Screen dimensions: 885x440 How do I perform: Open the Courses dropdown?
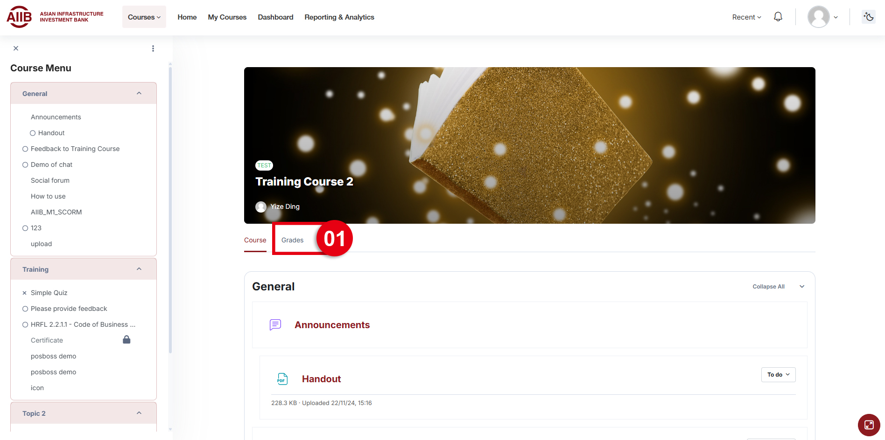[144, 17]
